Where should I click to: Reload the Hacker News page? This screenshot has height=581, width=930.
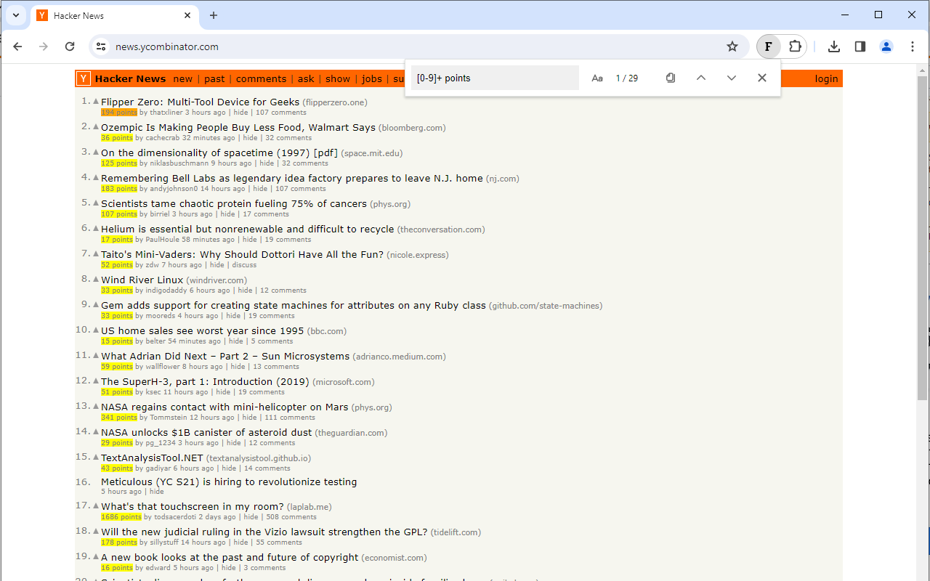(x=69, y=46)
